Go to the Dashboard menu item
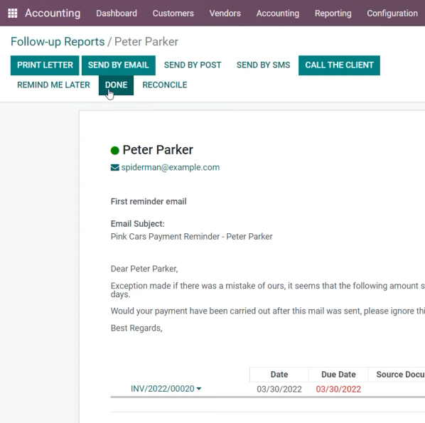The width and height of the screenshot is (425, 423). (x=117, y=14)
